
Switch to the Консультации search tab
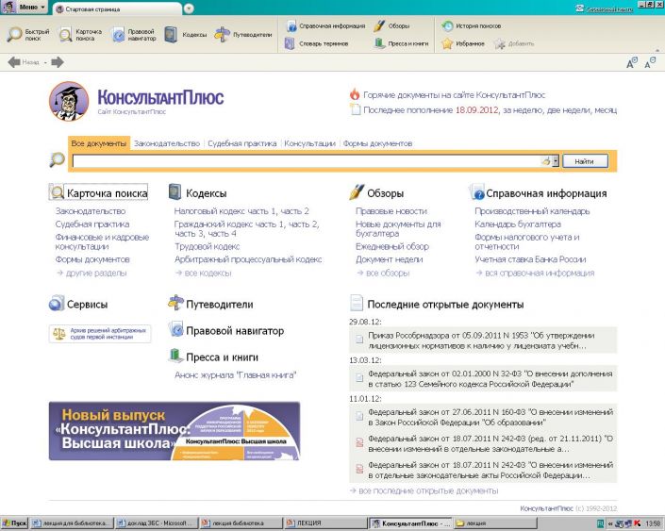click(309, 143)
